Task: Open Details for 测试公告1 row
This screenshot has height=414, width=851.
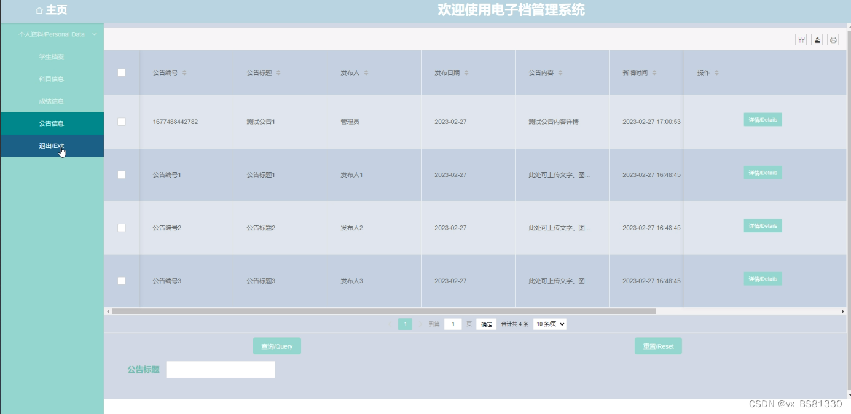Action: (x=763, y=120)
